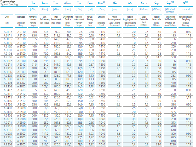Click the 'Rotational Speed' English label

click(x=101, y=24)
